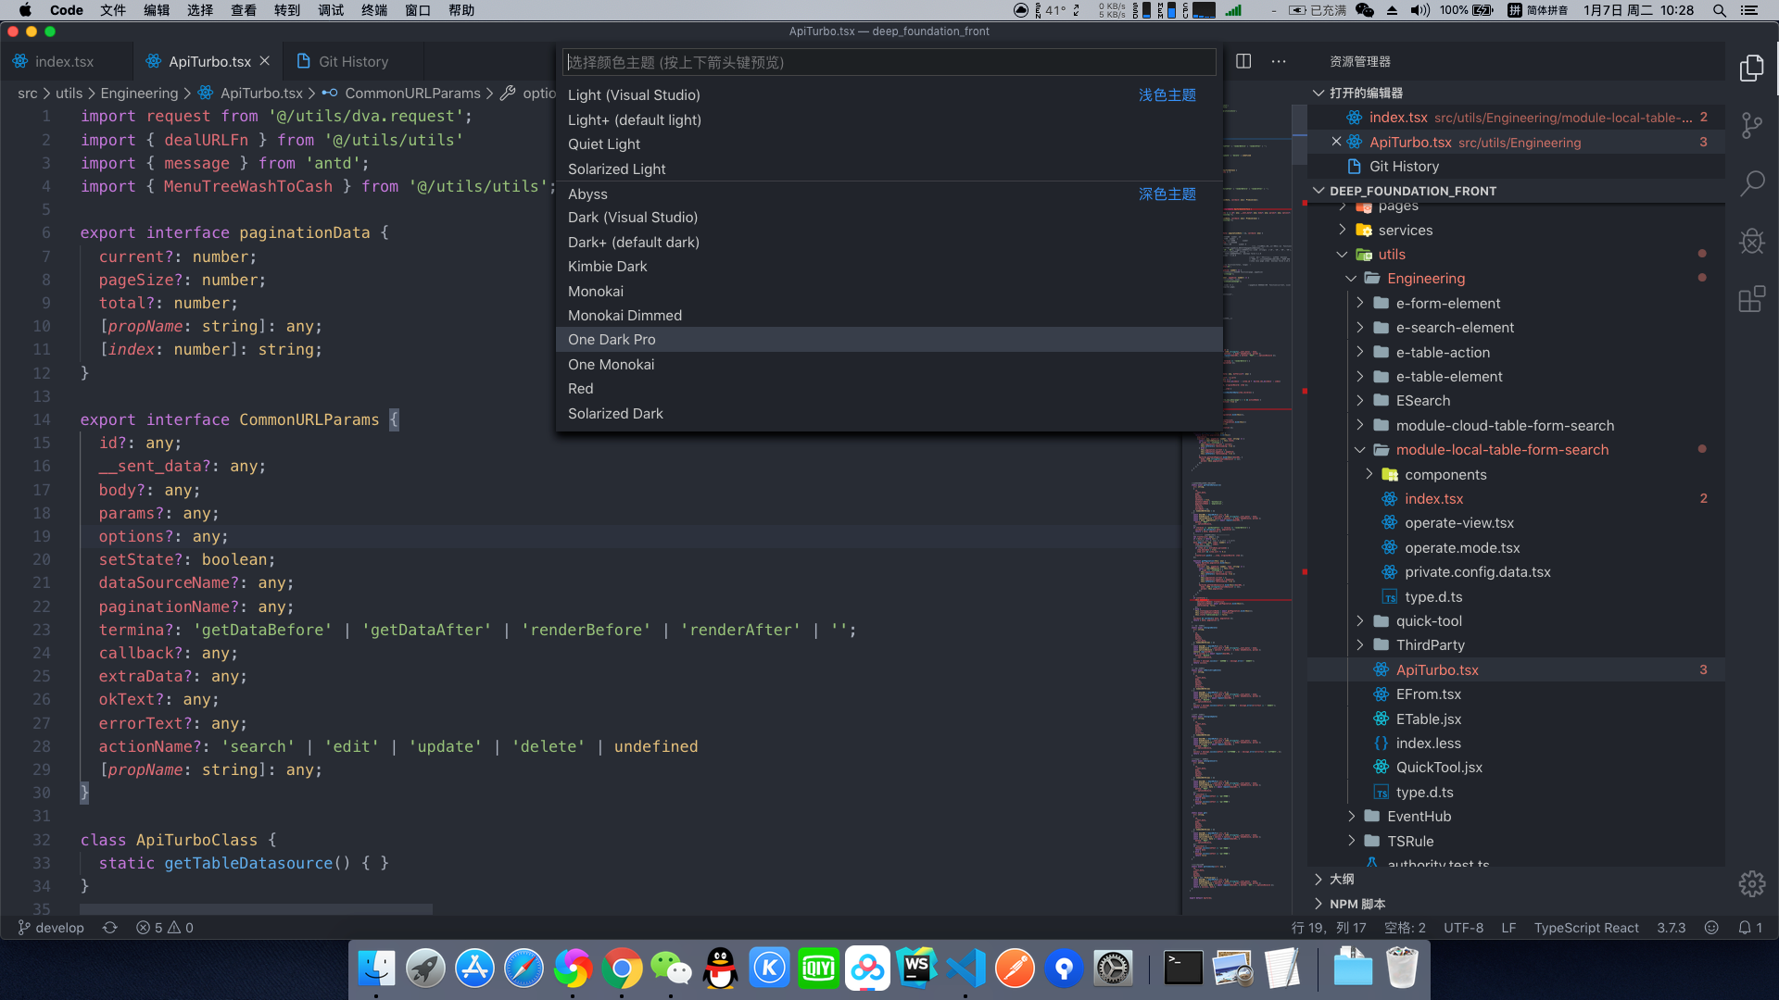Open the 终端 menu in menu bar
Screen dimensions: 1779x1000
coord(374,10)
